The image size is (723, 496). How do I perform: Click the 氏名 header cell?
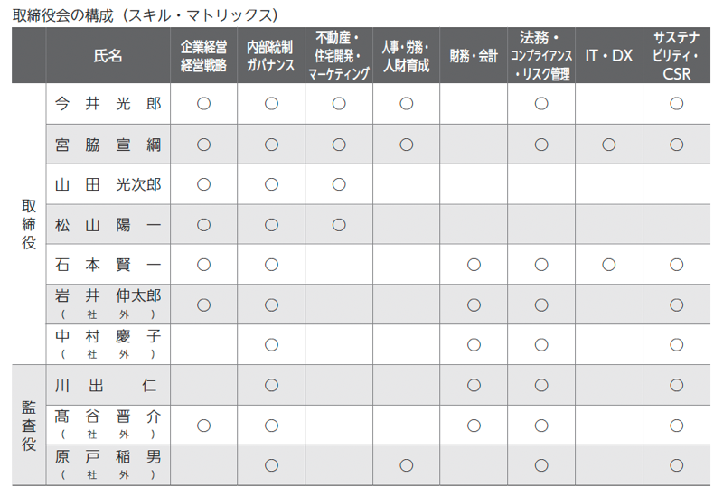pos(108,55)
